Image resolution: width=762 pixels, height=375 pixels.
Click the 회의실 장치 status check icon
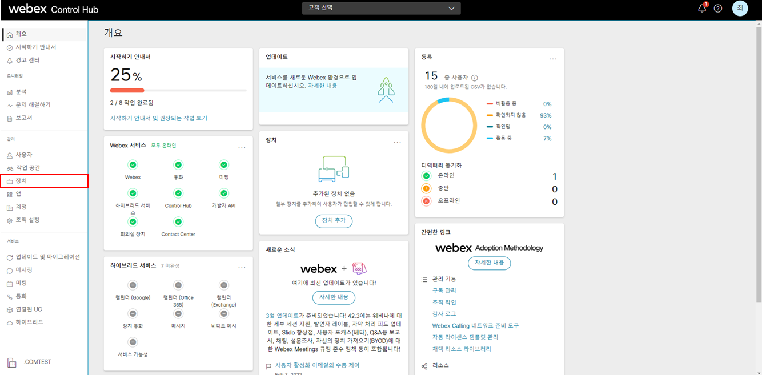coord(133,222)
